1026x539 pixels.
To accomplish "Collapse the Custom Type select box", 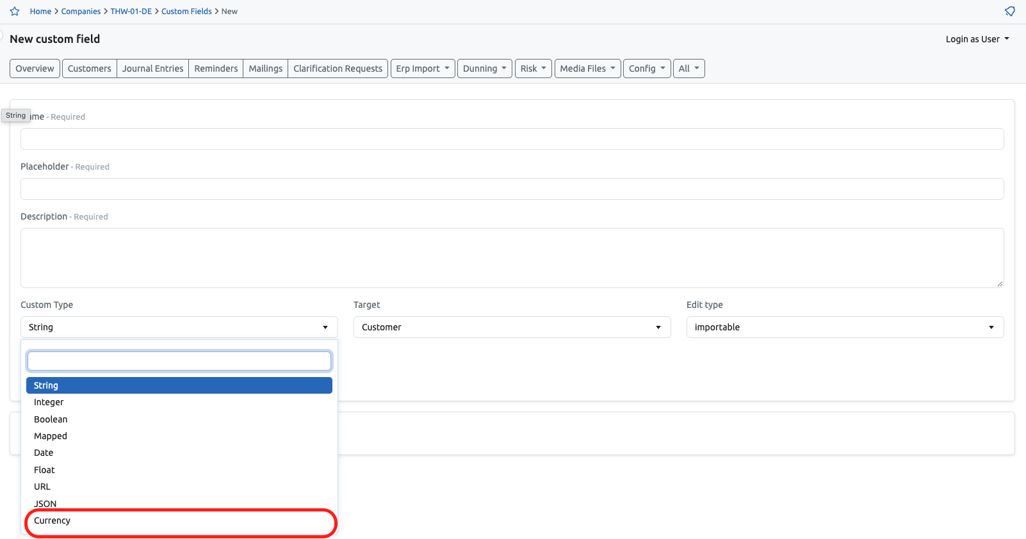I will pyautogui.click(x=179, y=327).
